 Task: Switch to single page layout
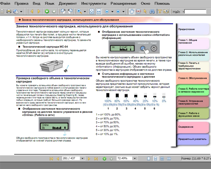click(148, 159)
